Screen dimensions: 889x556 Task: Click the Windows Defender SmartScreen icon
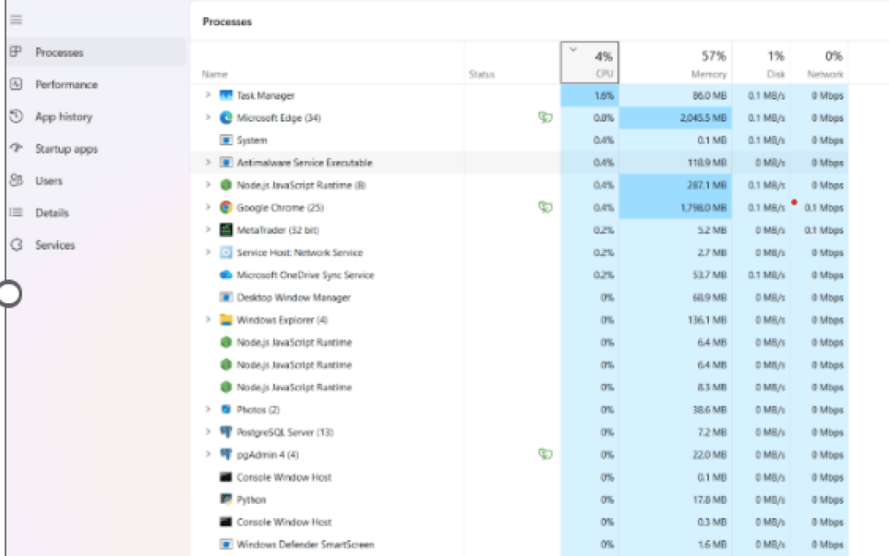pyautogui.click(x=226, y=544)
